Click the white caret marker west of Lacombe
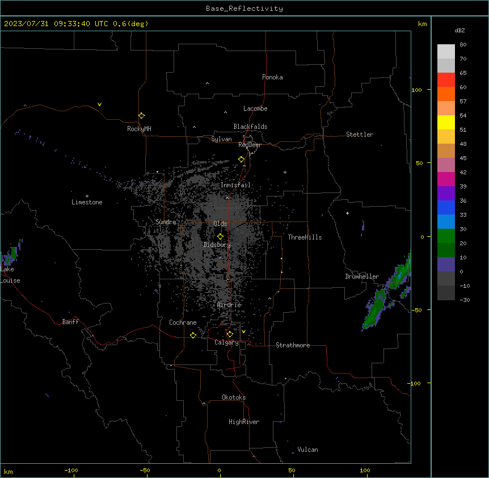 pos(225,112)
